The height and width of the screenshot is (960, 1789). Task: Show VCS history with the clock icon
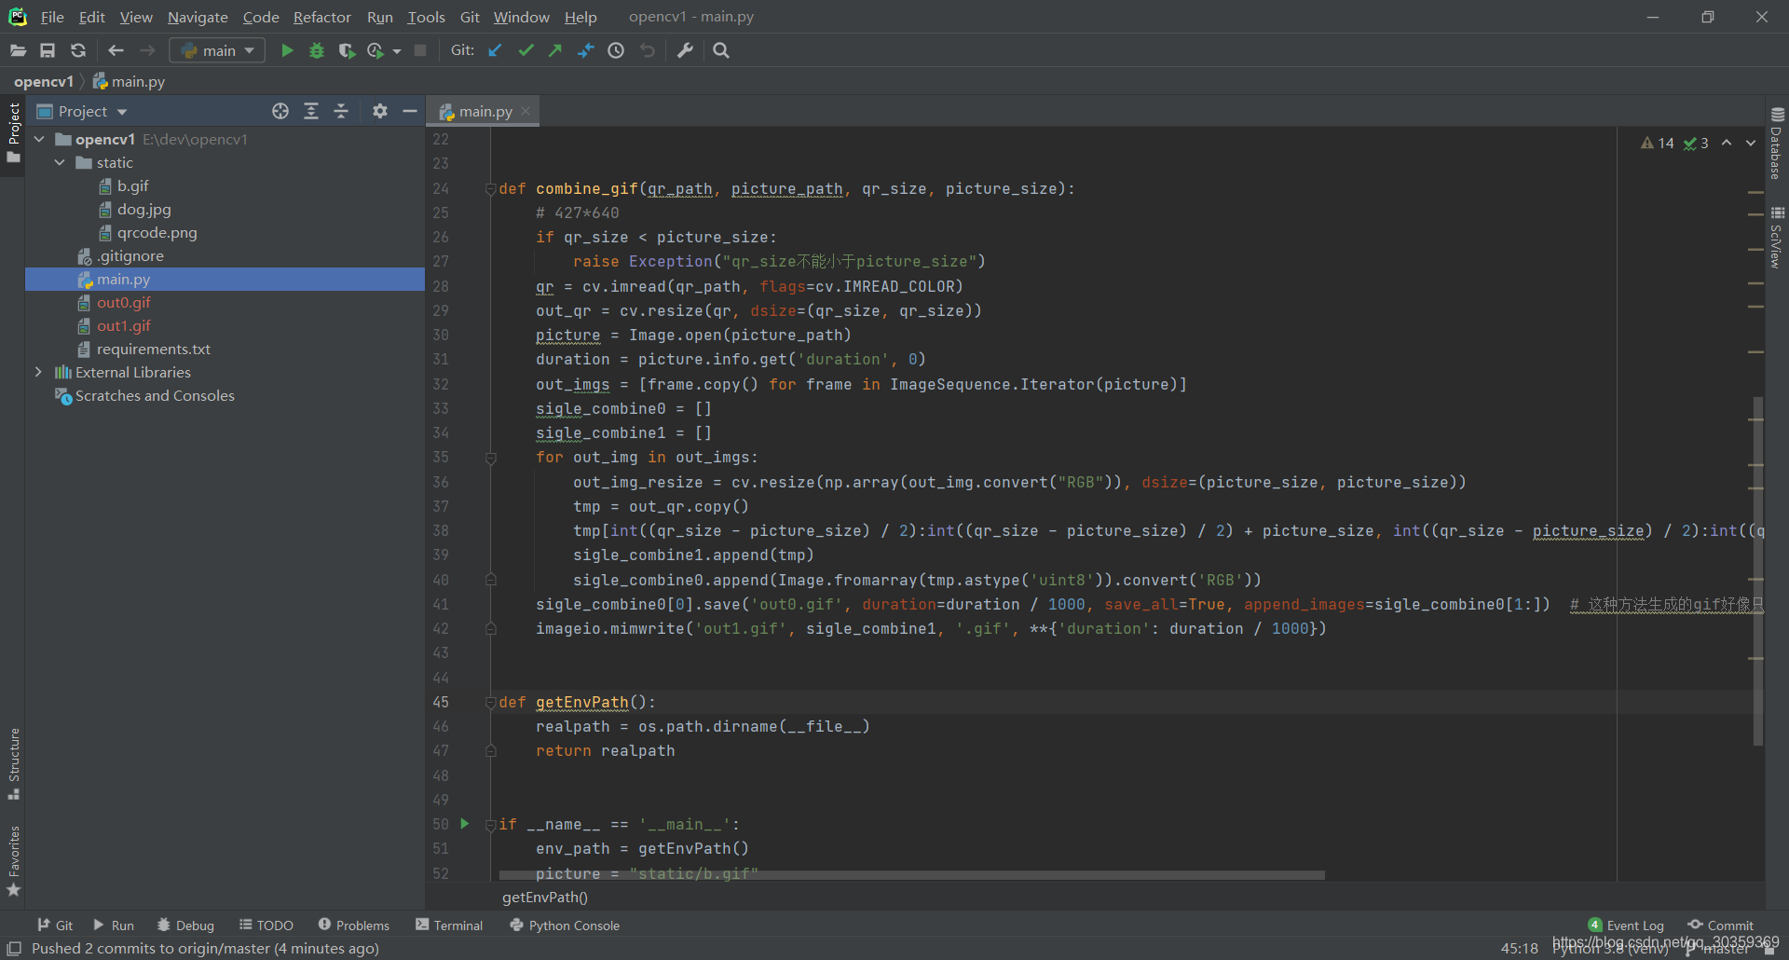pos(615,50)
